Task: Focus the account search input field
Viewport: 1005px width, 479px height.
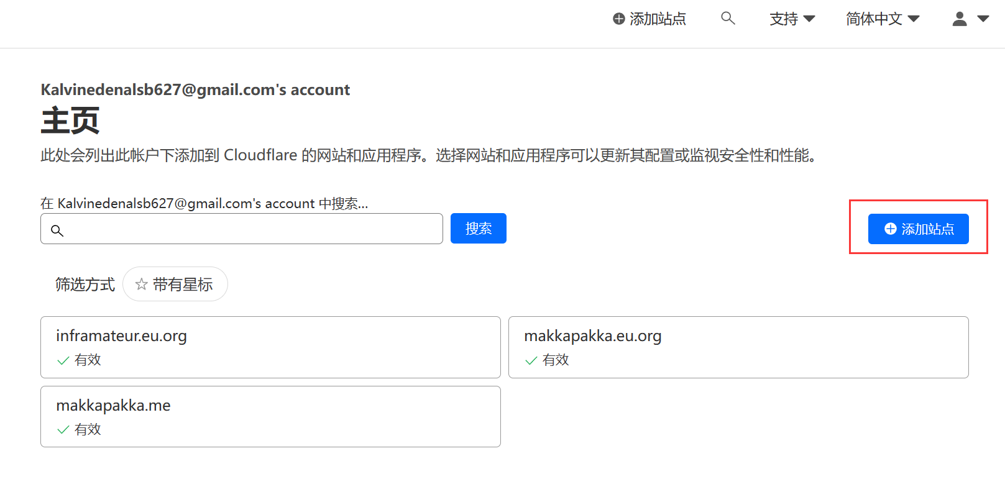Action: (x=249, y=229)
